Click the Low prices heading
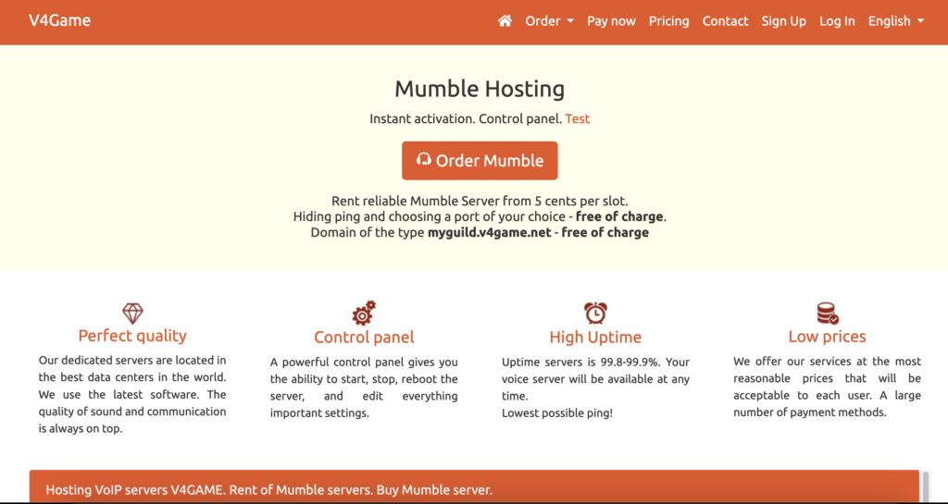Screen dimensions: 948x504 [x=827, y=337]
